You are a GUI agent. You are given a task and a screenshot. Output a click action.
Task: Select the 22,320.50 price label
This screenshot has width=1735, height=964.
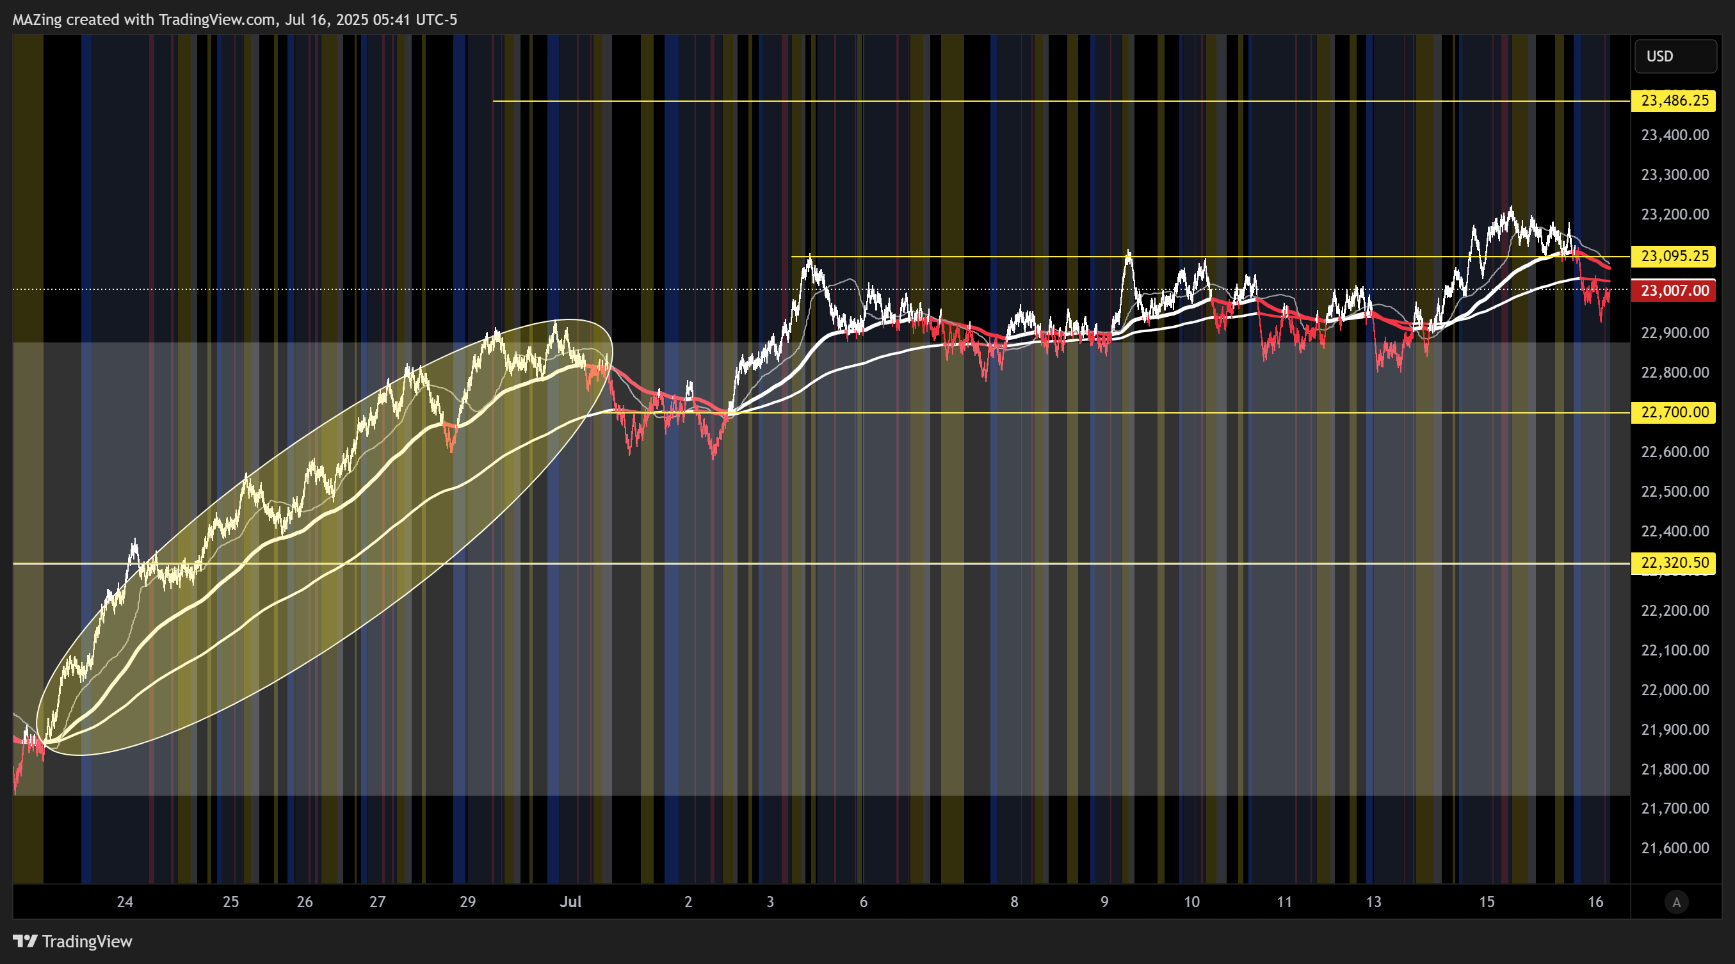(x=1674, y=563)
